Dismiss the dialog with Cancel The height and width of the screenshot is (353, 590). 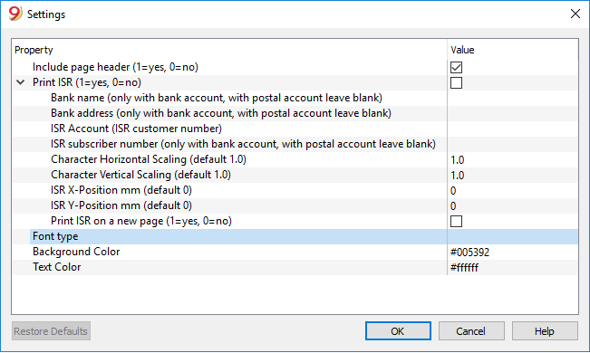click(471, 330)
